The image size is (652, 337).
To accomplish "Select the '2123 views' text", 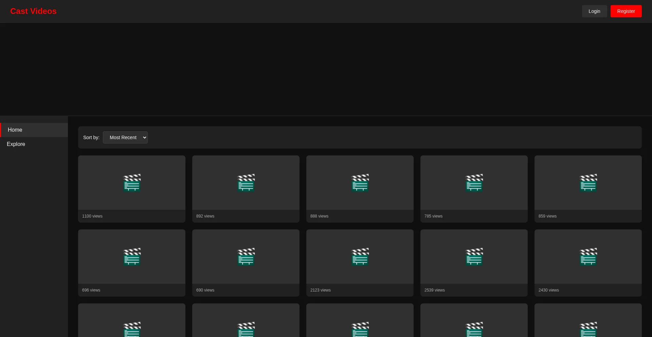I will click(x=321, y=290).
